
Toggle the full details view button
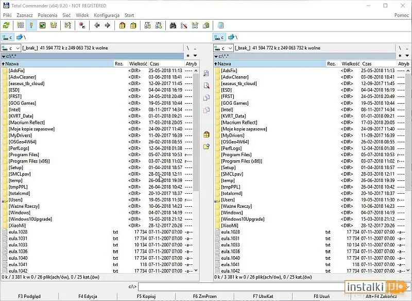point(31,25)
